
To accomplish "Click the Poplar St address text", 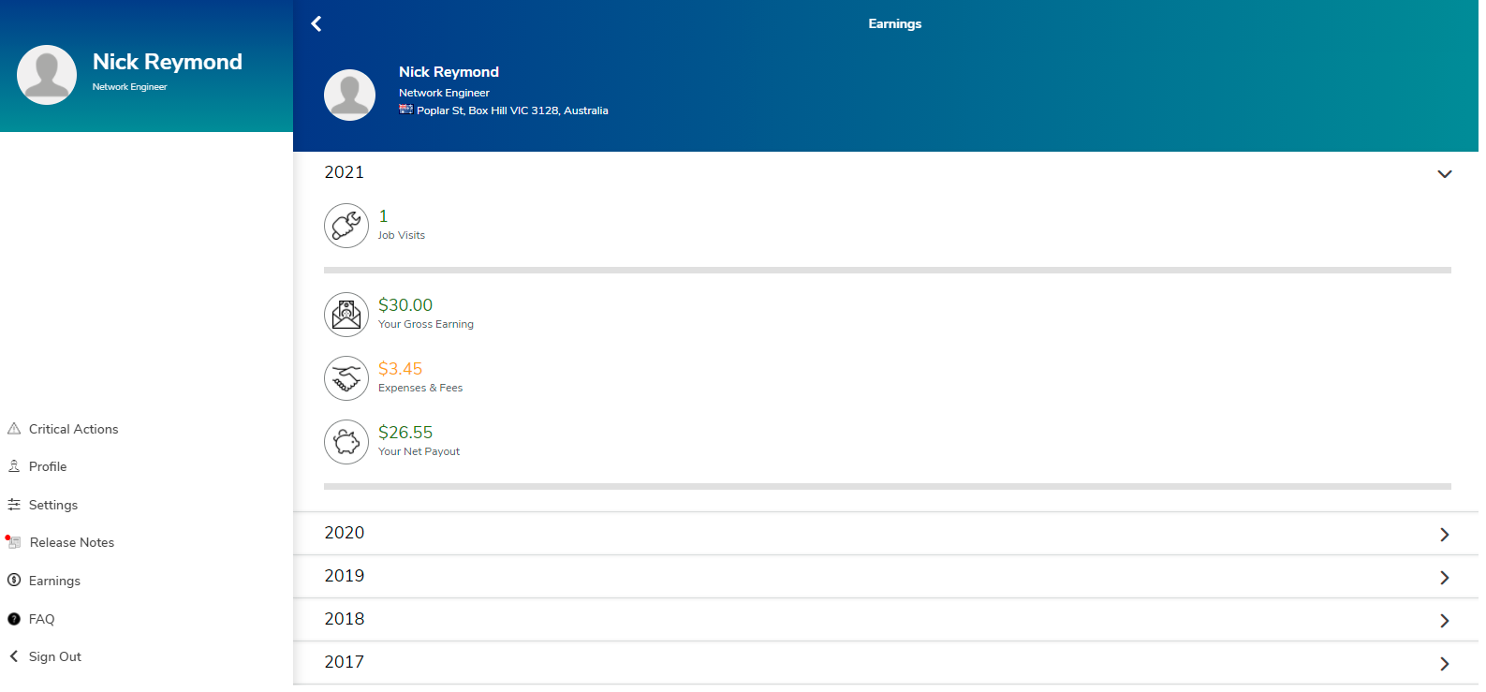I will (x=512, y=110).
